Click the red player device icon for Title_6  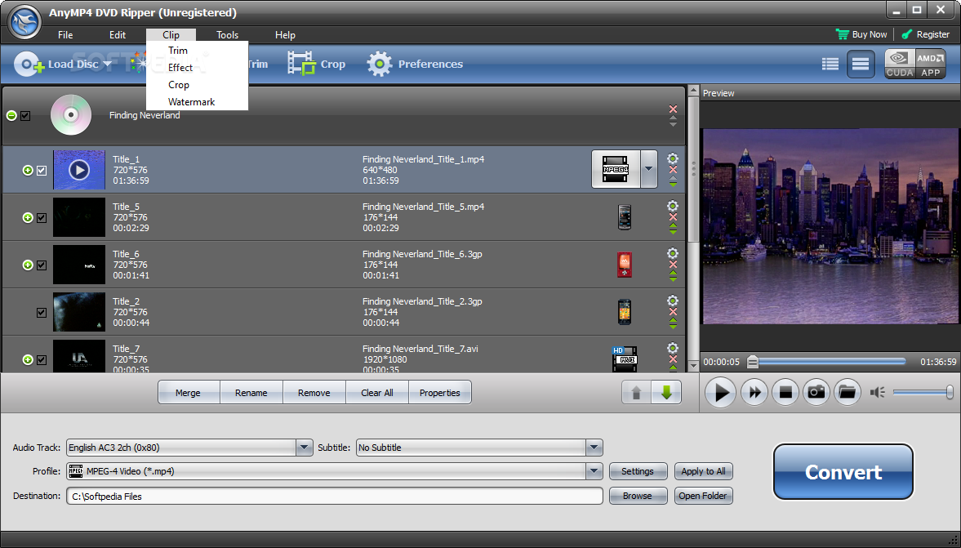(625, 264)
